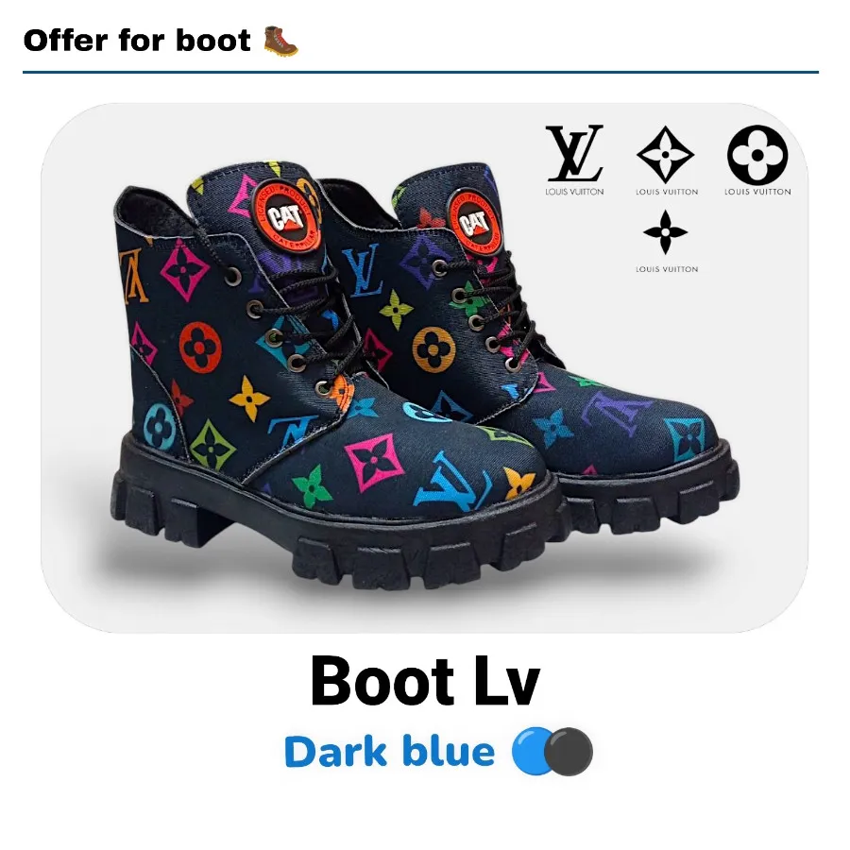Click the red circle flower on left boot
This screenshot has height=850, width=850.
tap(200, 348)
